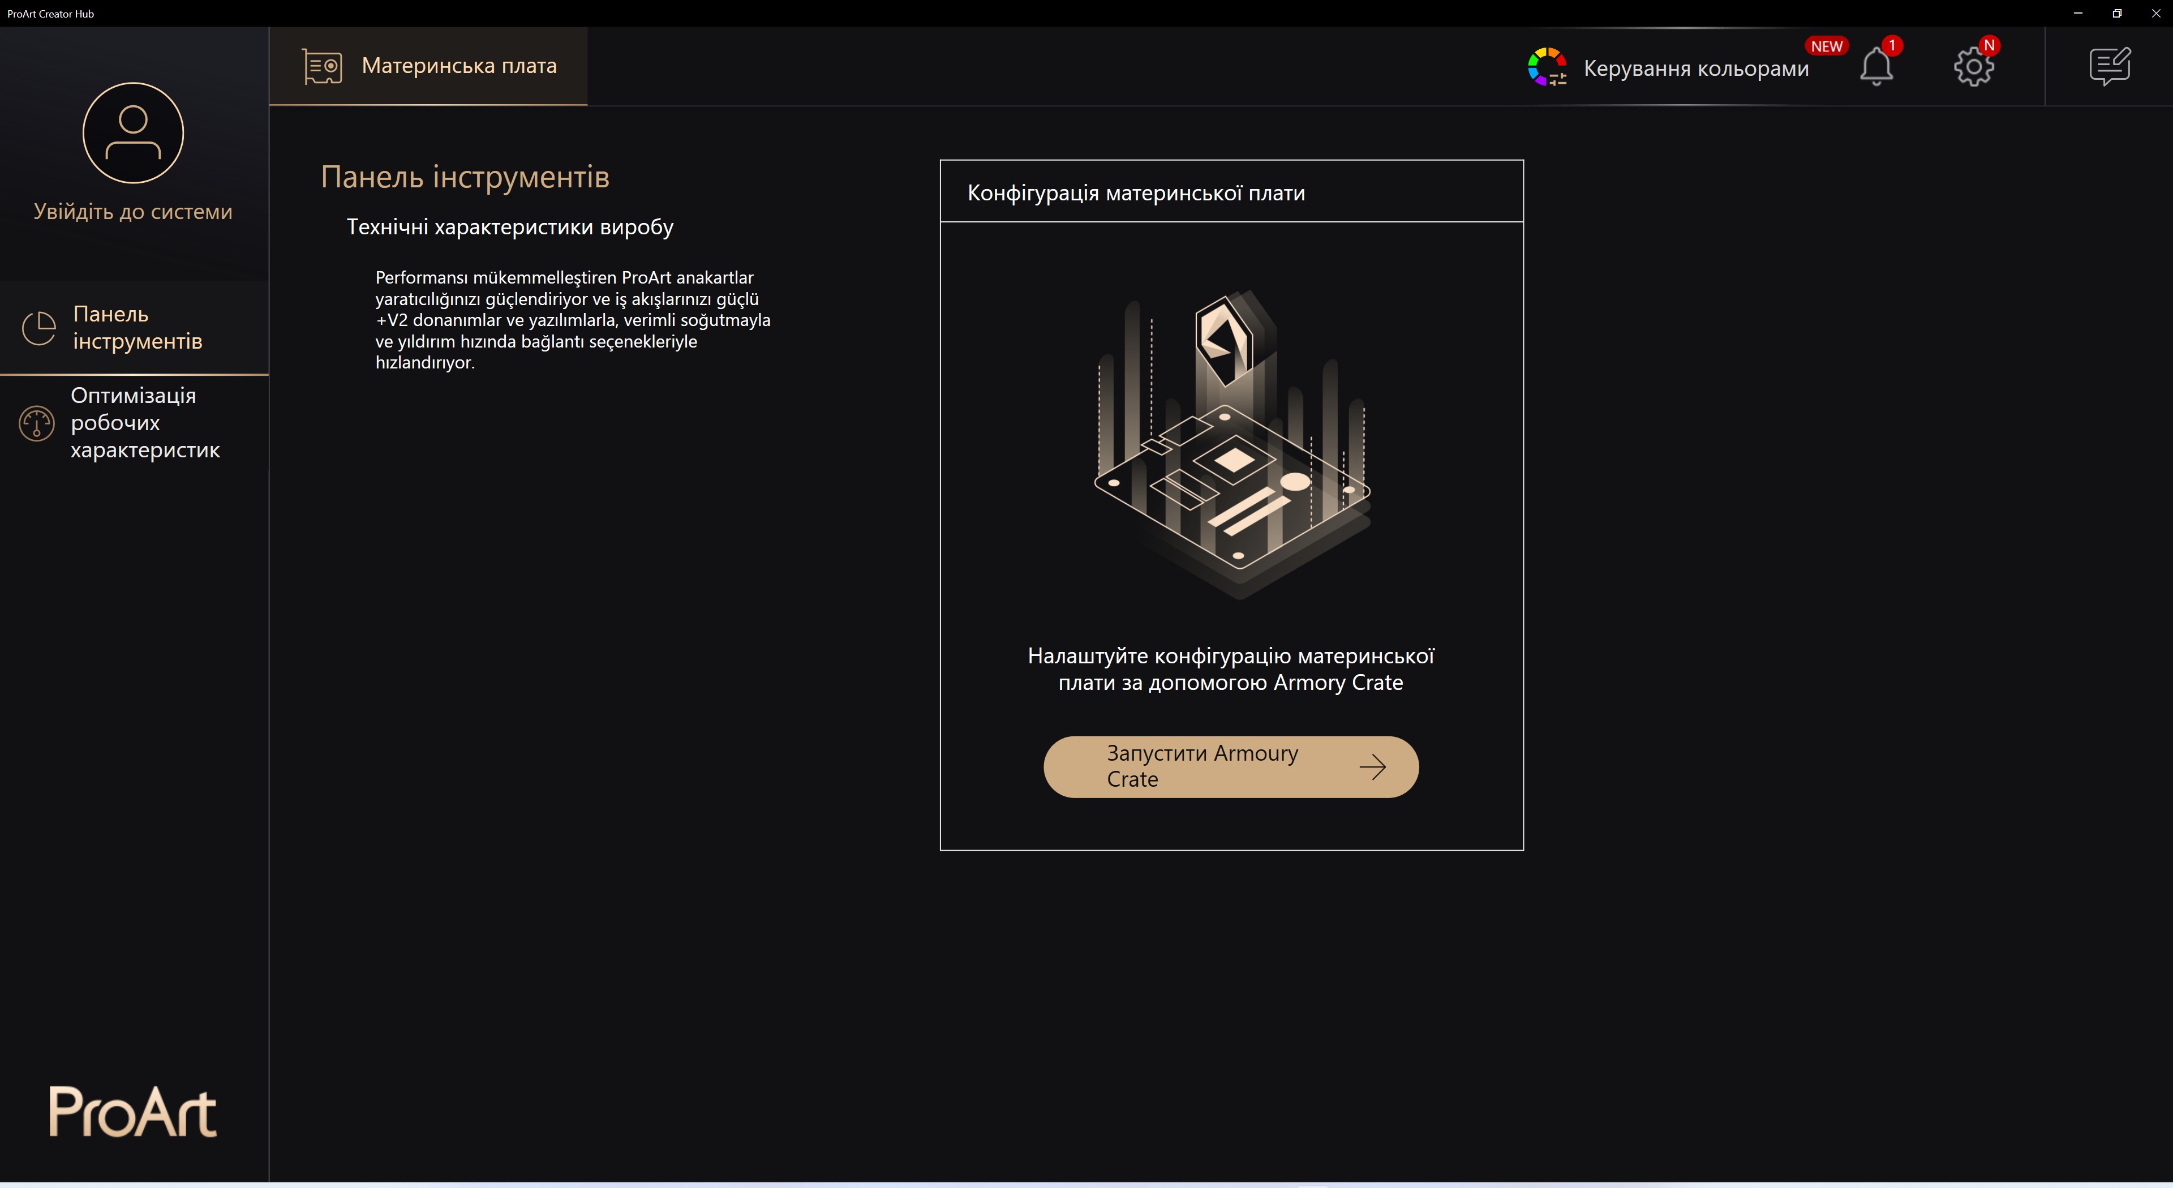The width and height of the screenshot is (2173, 1188).
Task: Open Оптимізація робочих характеристик in the sidebar
Action: [x=134, y=423]
